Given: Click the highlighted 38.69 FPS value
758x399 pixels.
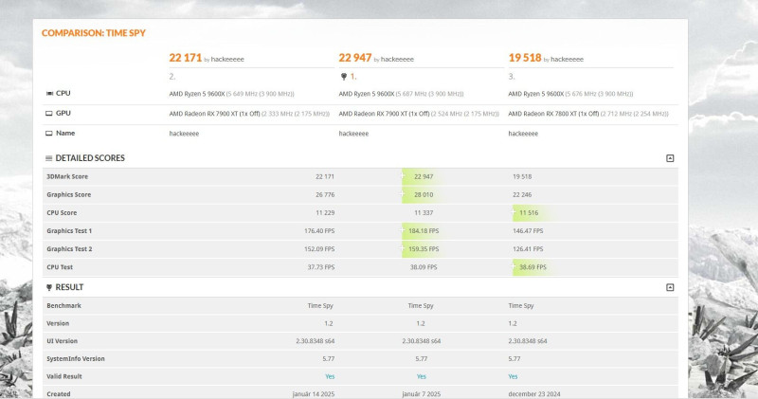Looking at the screenshot, I should (x=532, y=267).
